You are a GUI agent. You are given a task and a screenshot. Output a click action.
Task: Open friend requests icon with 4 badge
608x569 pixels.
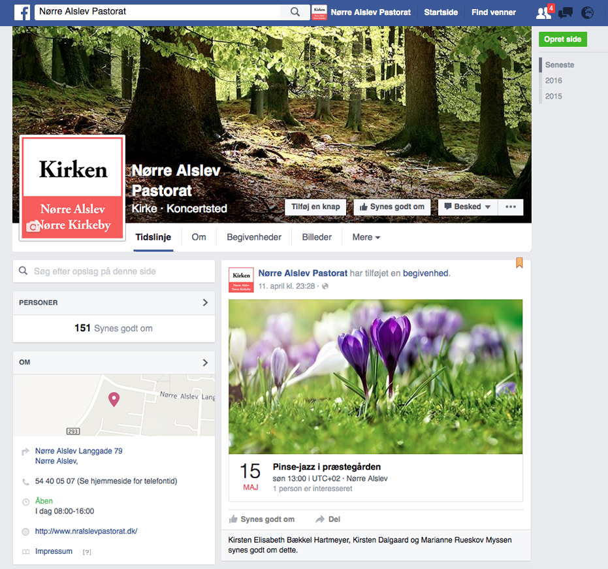click(545, 12)
